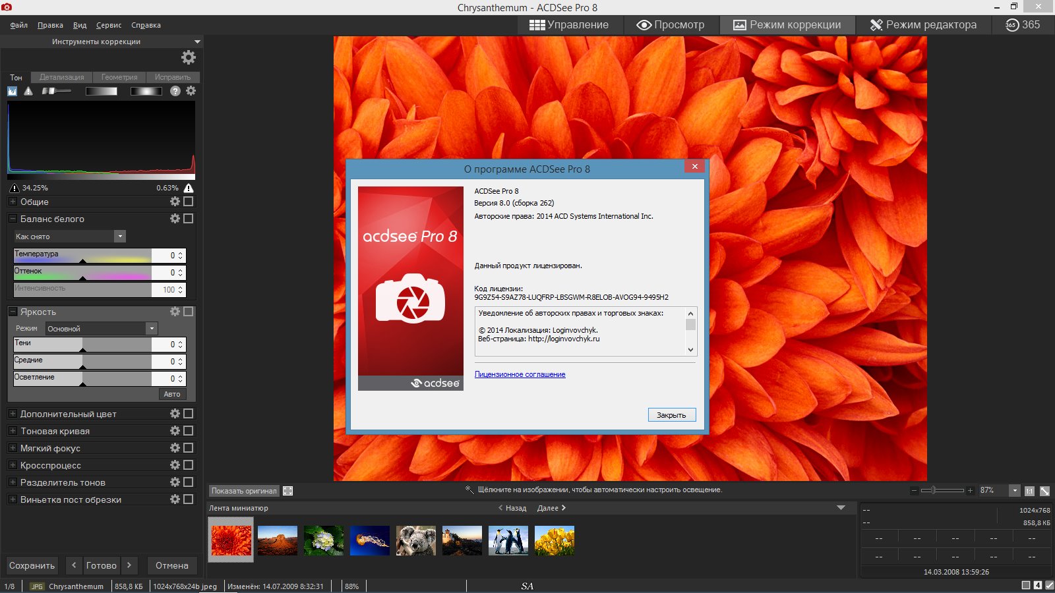The width and height of the screenshot is (1055, 593).
Task: Click the highlight clipping warning at 0.63%
Action: (x=189, y=188)
